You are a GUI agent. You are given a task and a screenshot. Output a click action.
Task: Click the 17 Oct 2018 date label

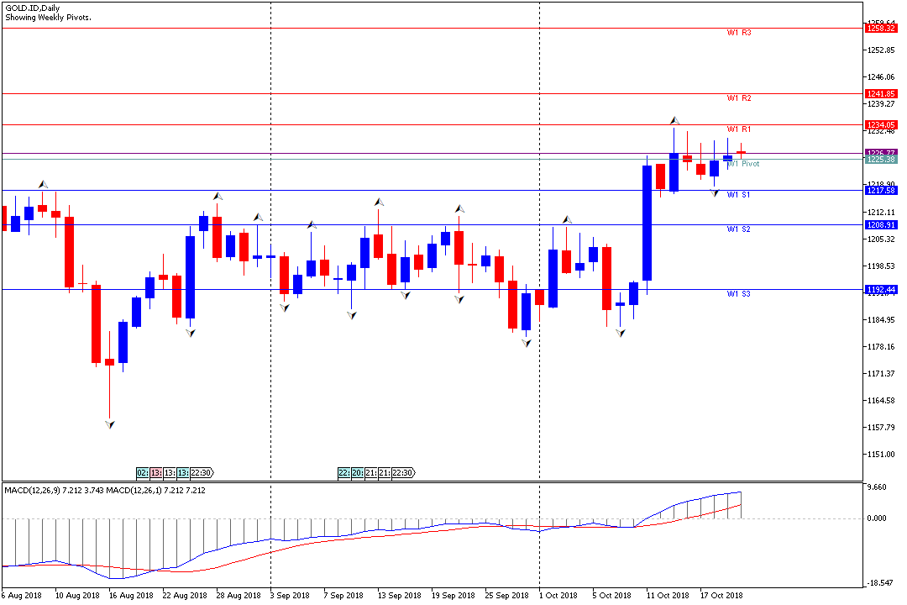721,595
